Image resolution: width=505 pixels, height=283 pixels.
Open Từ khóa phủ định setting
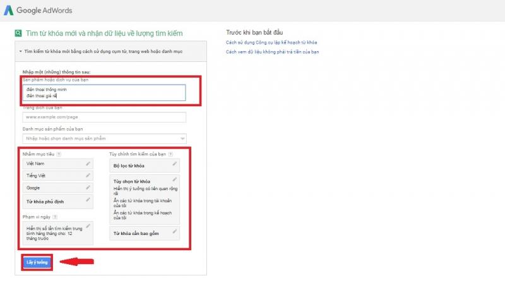[x=58, y=202]
